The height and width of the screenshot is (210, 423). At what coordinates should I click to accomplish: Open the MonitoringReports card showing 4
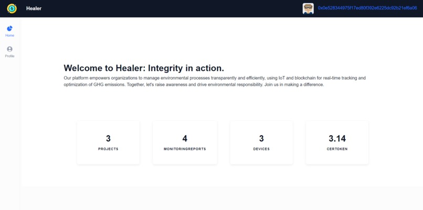click(x=185, y=142)
